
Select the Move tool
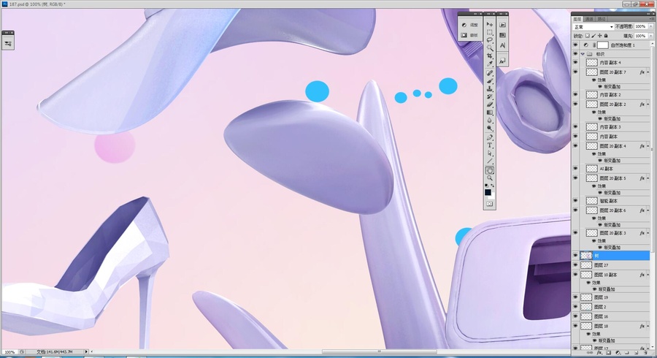pos(489,24)
